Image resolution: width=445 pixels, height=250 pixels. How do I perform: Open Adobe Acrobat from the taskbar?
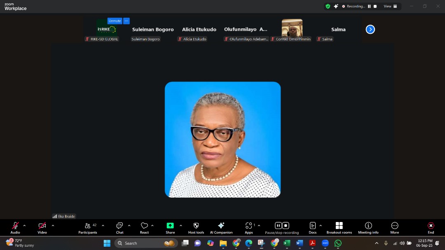click(x=312, y=243)
